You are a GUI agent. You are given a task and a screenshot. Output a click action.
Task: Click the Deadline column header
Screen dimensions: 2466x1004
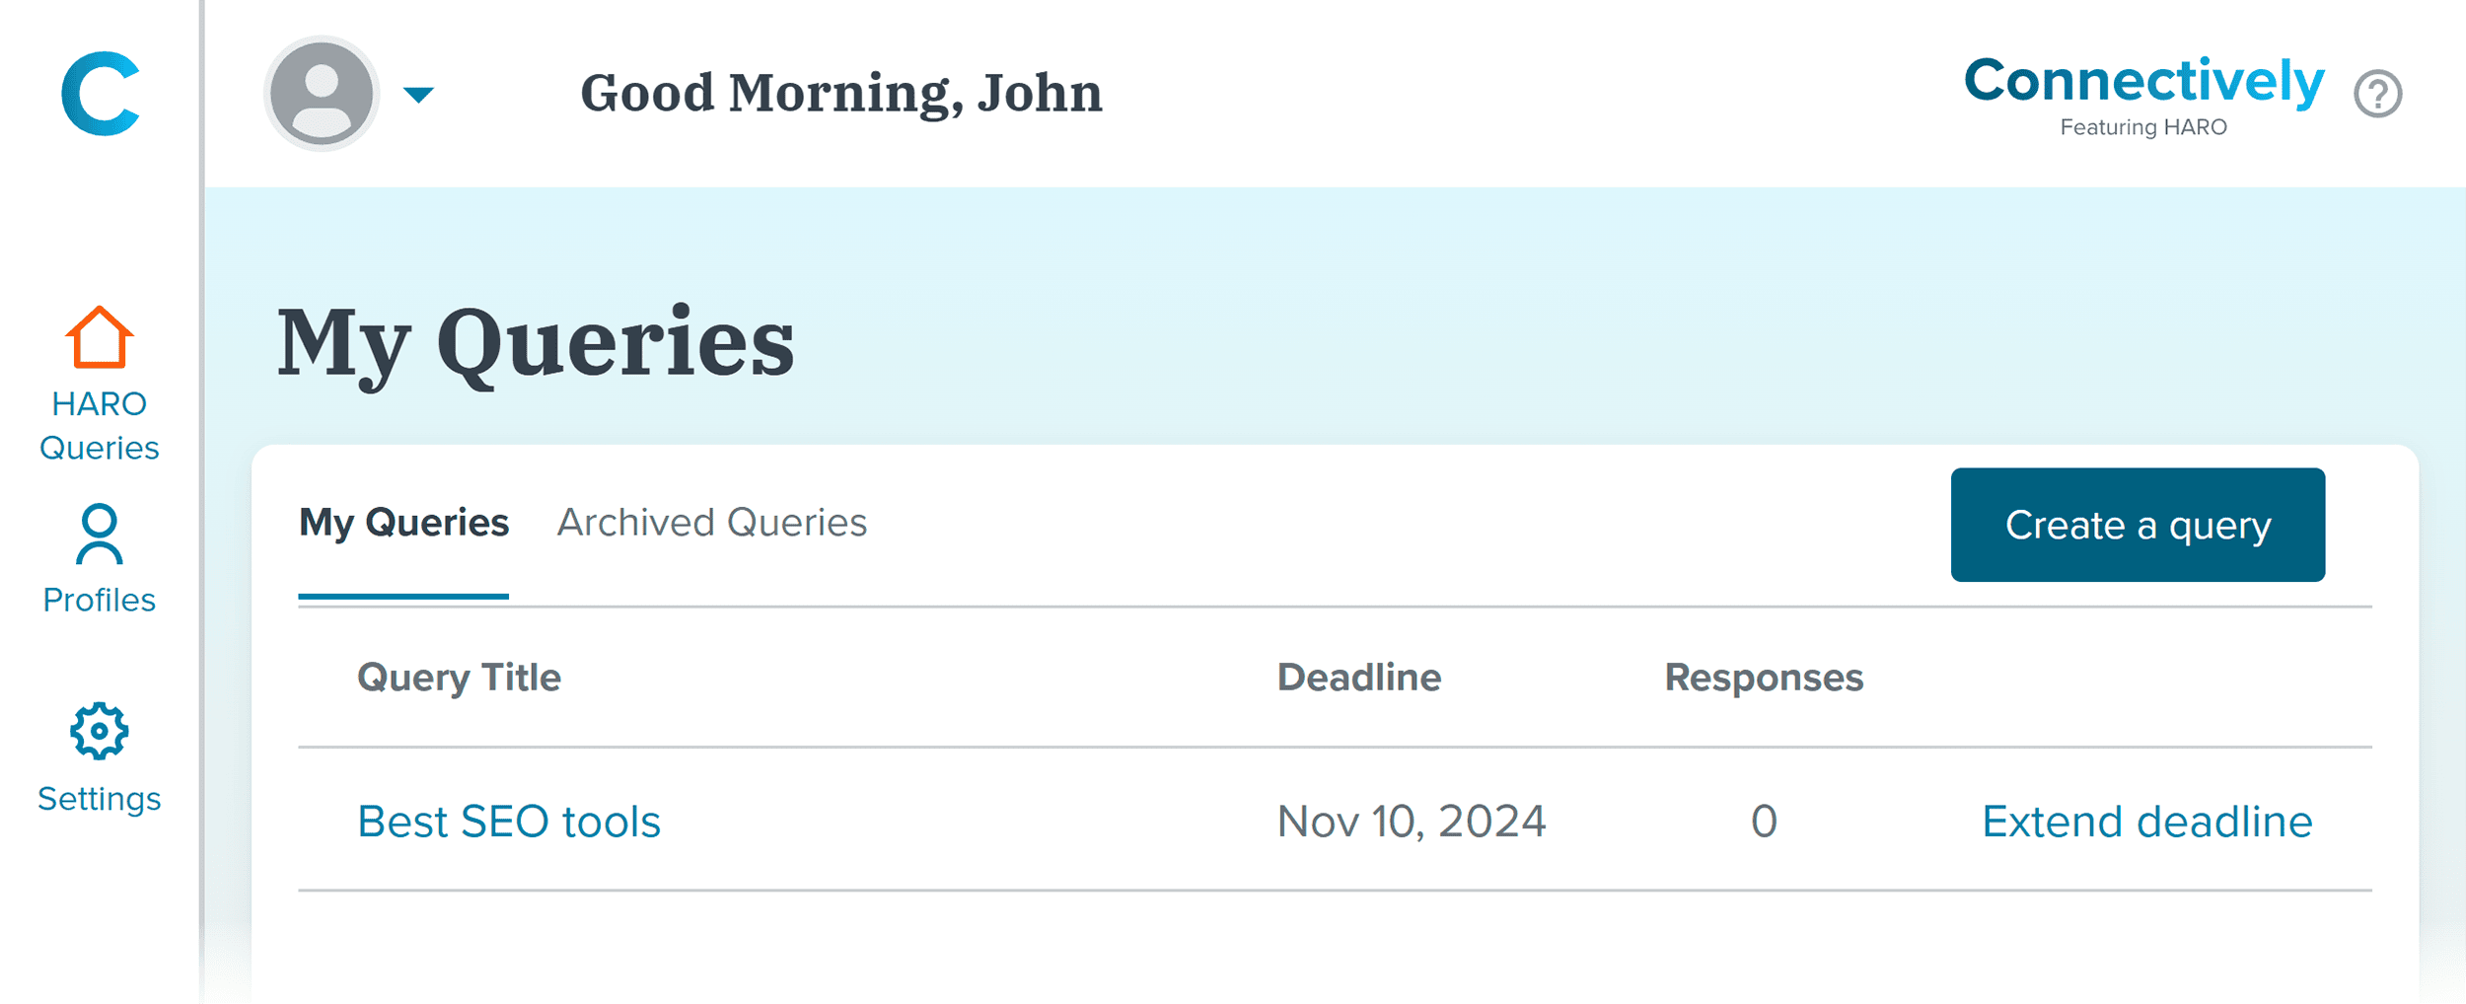[x=1359, y=678]
